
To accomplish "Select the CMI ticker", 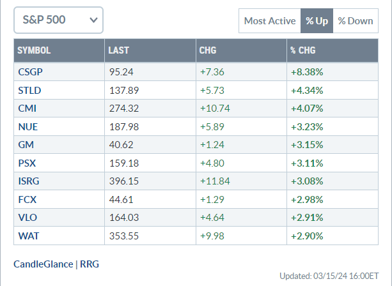I will coord(27,109).
